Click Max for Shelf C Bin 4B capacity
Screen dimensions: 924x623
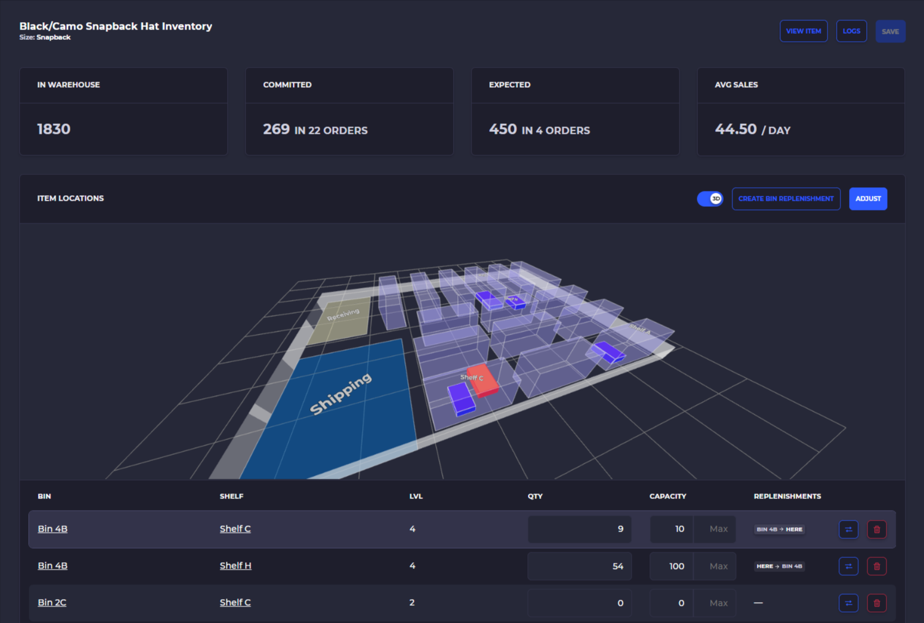(718, 529)
